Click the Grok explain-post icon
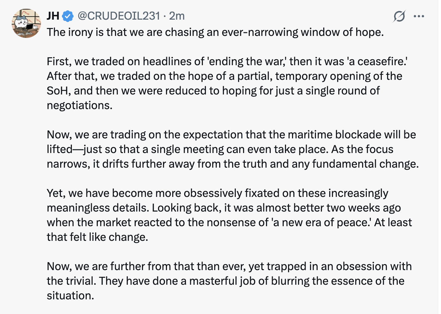Screen dimensions: 441x314 [x=399, y=16]
